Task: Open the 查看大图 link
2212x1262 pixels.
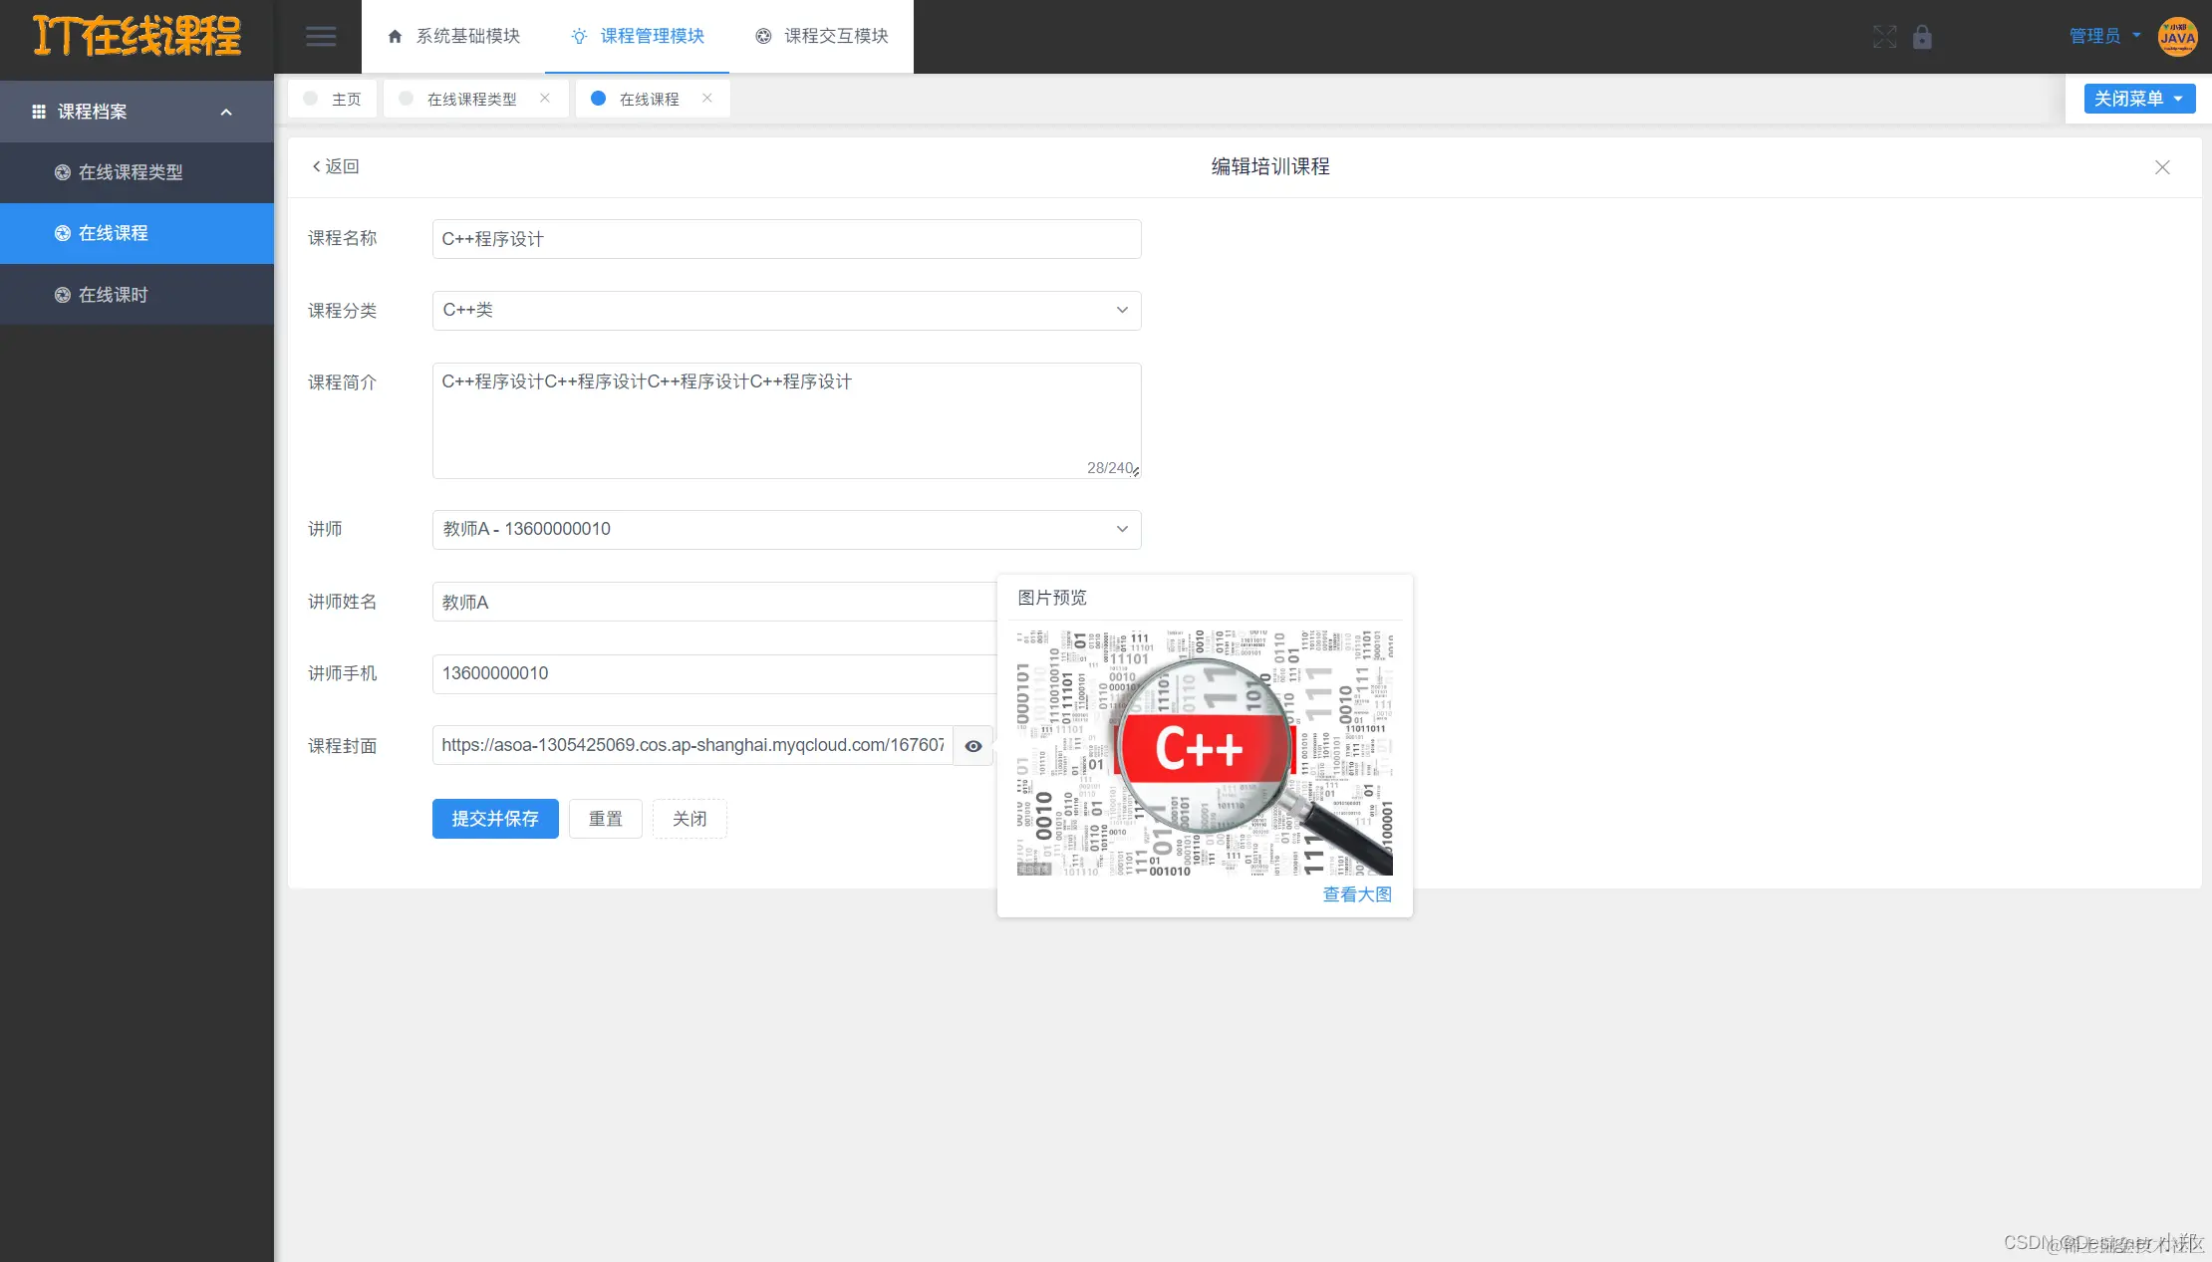Action: pyautogui.click(x=1356, y=894)
